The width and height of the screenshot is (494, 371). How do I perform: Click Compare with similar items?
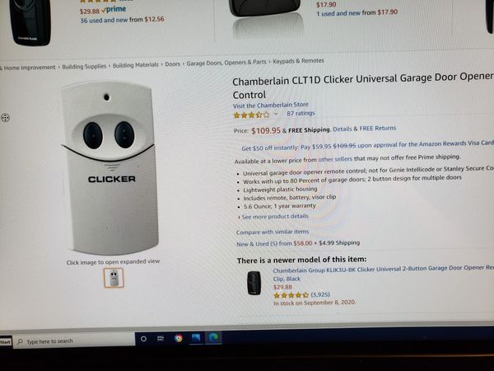273,232
